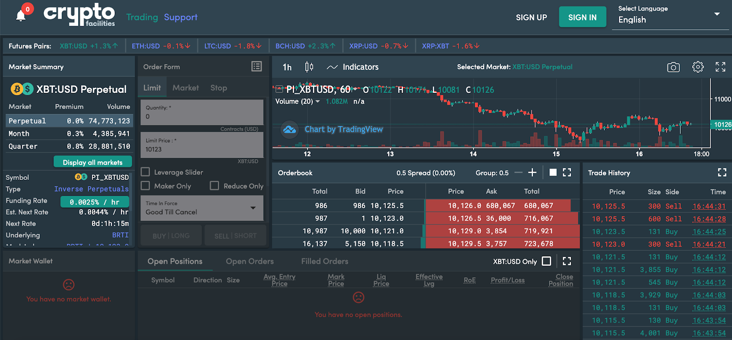Open the Order Form calculator icon
This screenshot has width=732, height=340.
click(257, 66)
